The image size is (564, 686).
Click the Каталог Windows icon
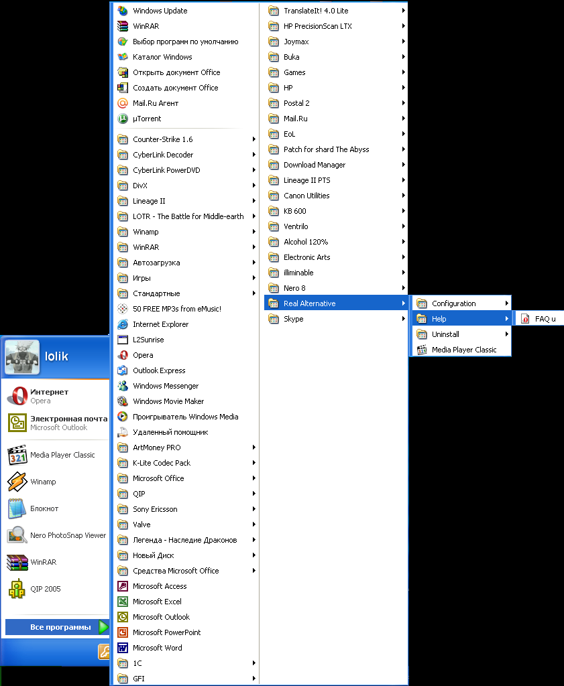[x=123, y=57]
